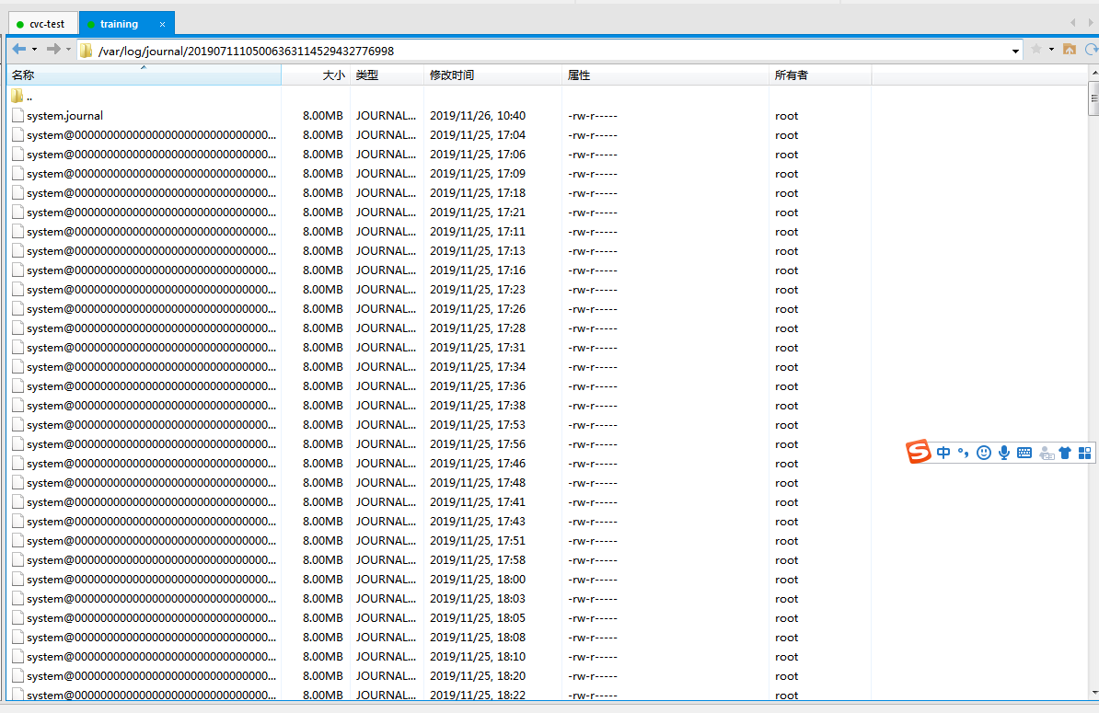
Task: Open the address bar dropdown arrow
Action: [1015, 51]
